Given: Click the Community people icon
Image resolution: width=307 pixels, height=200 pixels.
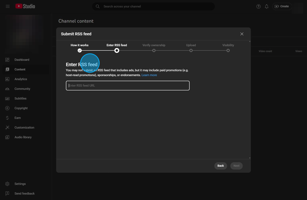Looking at the screenshot, I should pos(7,89).
